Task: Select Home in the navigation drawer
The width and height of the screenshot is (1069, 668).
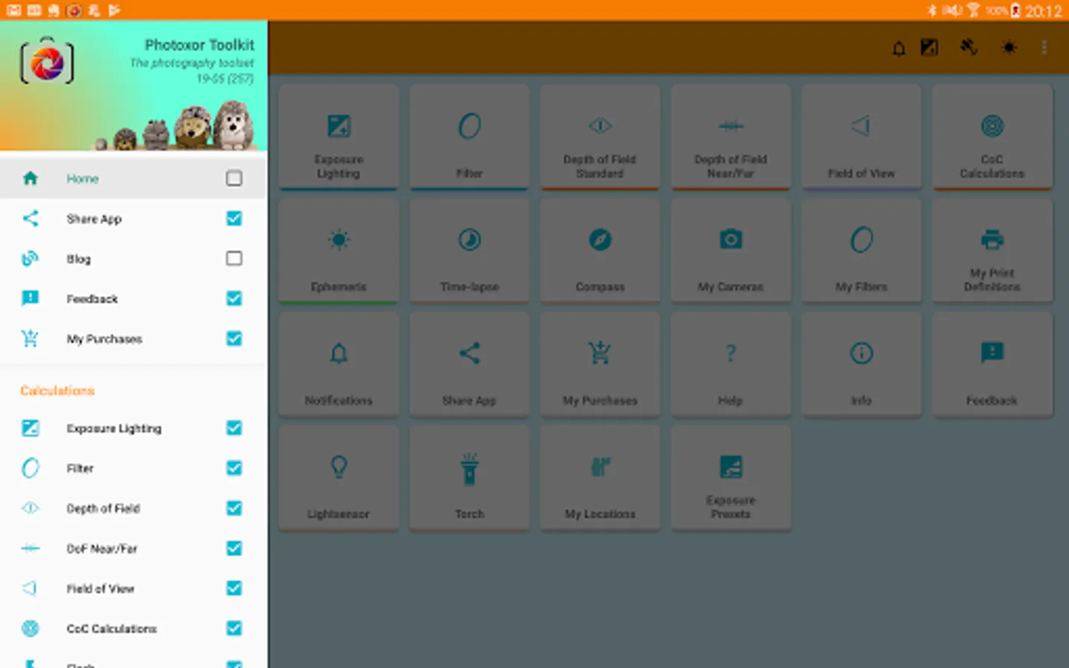Action: [x=134, y=178]
